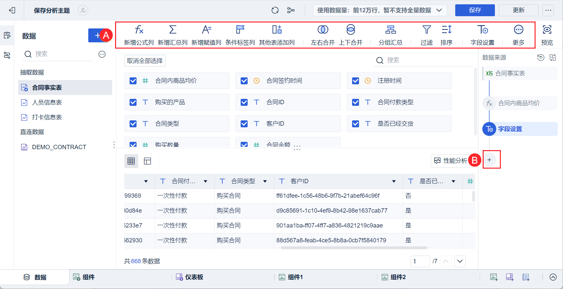The width and height of the screenshot is (563, 289).
Task: Go to previous page with up chevron
Action: pyautogui.click(x=446, y=261)
